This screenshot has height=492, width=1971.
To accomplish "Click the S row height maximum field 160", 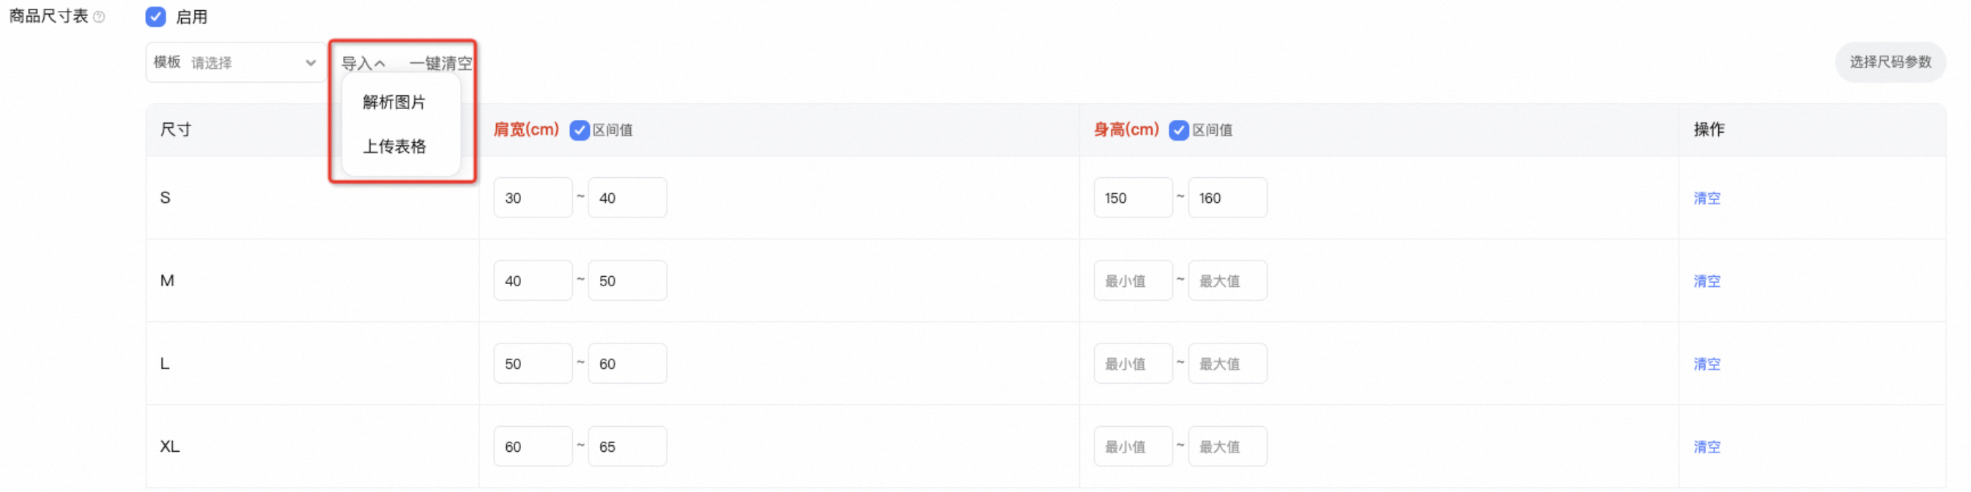I will (1227, 198).
